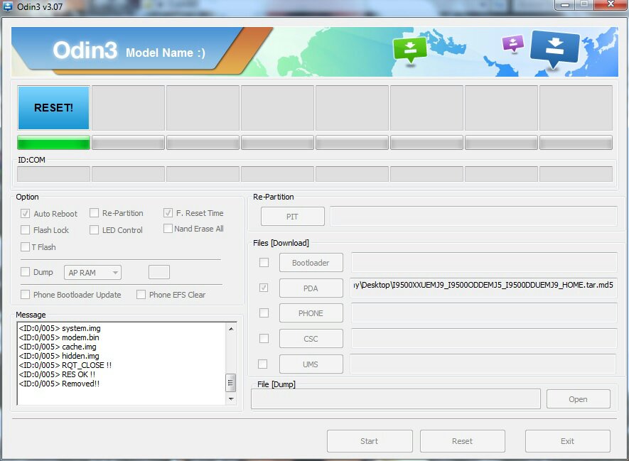Viewport: 629px width, 461px height.
Task: Click the 'cache.img' log line
Action: pyautogui.click(x=58, y=347)
